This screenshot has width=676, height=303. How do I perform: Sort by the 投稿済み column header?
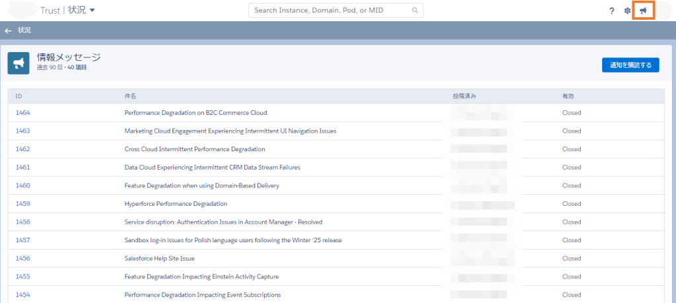(x=464, y=96)
